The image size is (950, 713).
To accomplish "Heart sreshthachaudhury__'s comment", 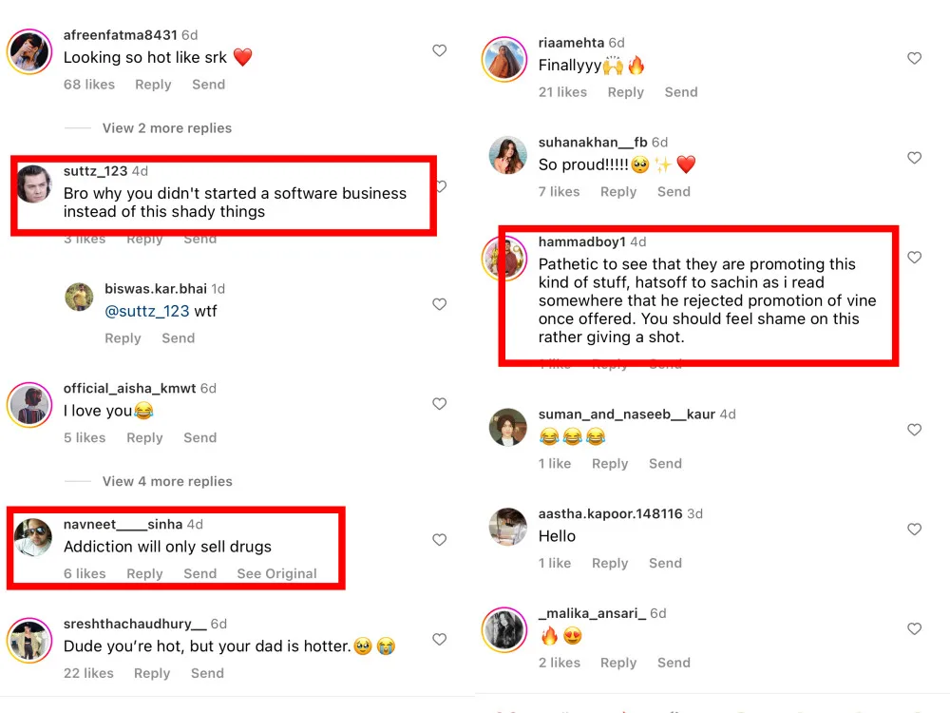I will pos(439,640).
